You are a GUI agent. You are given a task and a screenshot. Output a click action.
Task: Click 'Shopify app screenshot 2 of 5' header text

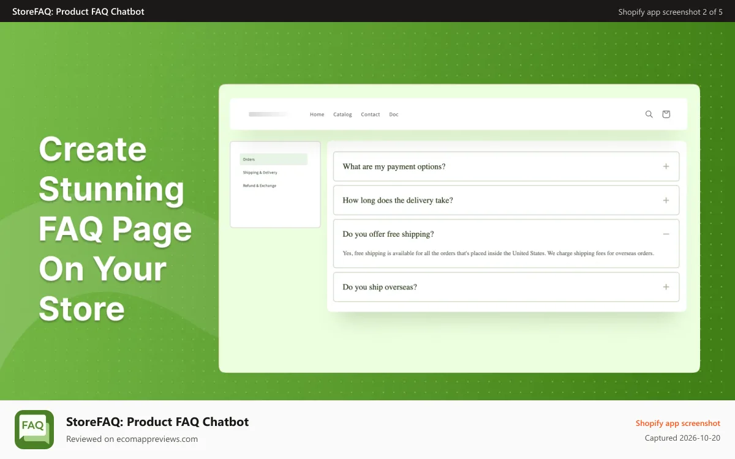click(x=670, y=12)
